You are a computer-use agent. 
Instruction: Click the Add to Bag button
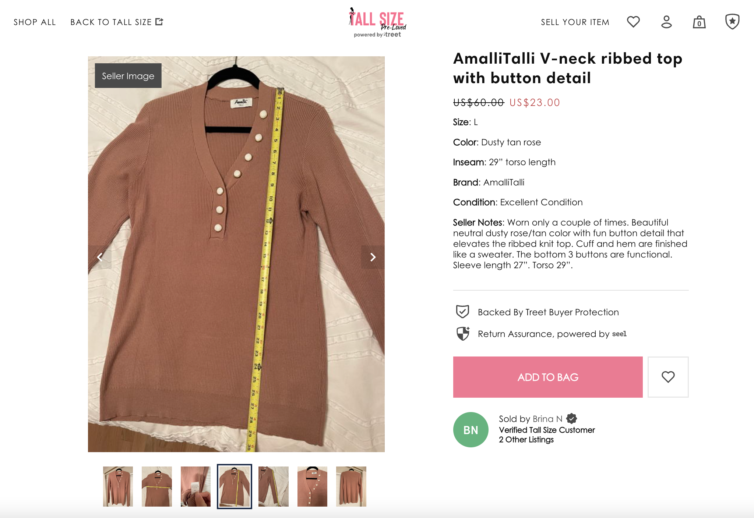point(548,377)
